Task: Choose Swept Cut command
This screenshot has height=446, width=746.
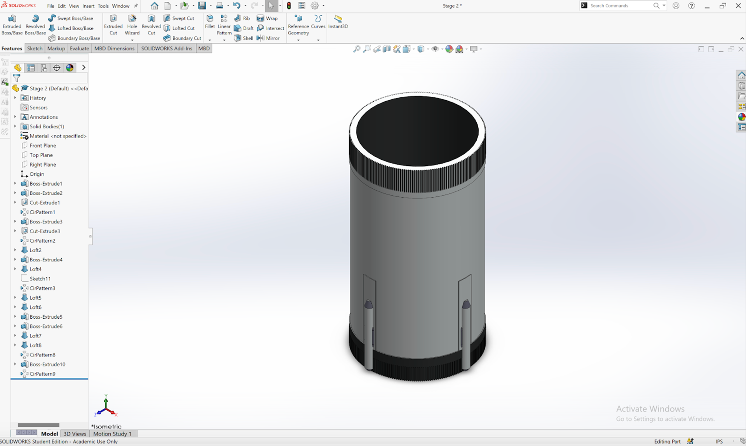Action: [179, 18]
